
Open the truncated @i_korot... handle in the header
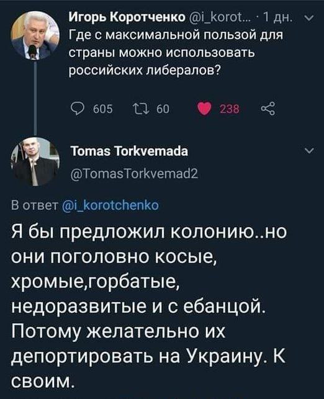click(222, 18)
